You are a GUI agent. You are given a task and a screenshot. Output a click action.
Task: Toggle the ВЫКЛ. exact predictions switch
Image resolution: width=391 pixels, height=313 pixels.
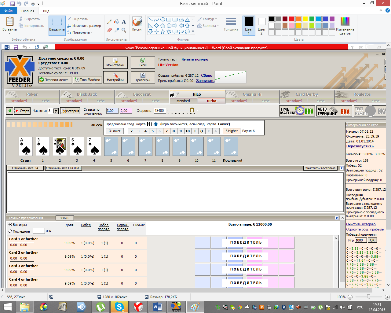[x=64, y=218]
